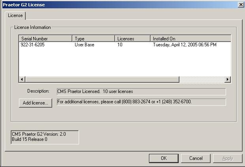Click the greyed-out Apply button

pos(228,158)
